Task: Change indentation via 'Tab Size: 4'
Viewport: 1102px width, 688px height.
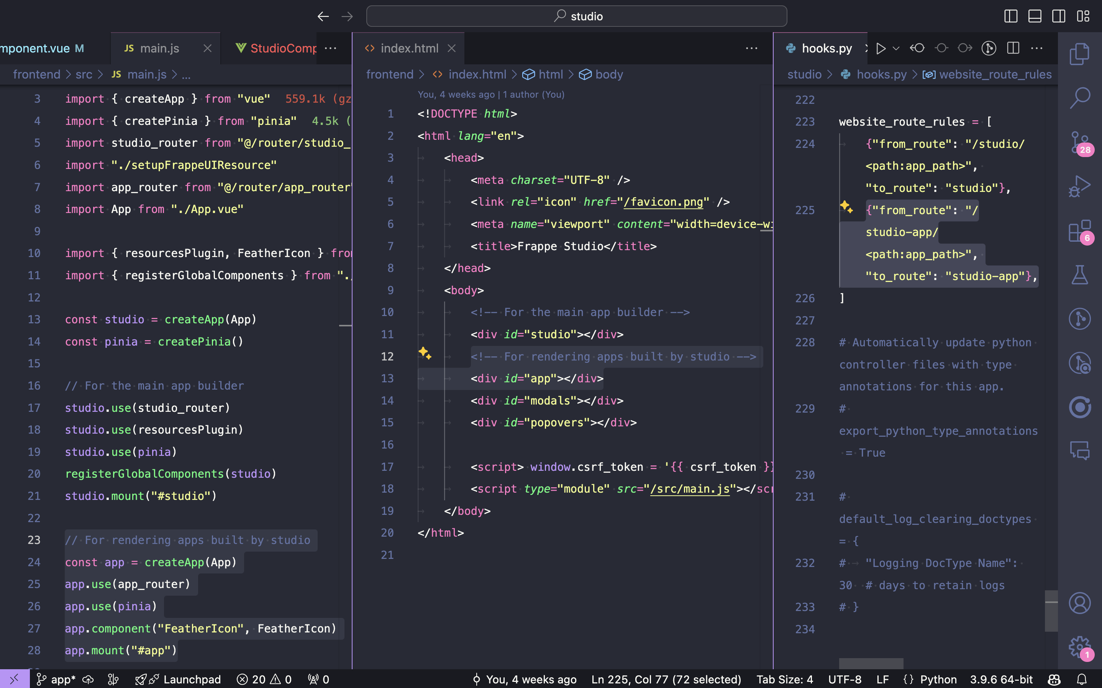Action: tap(784, 679)
